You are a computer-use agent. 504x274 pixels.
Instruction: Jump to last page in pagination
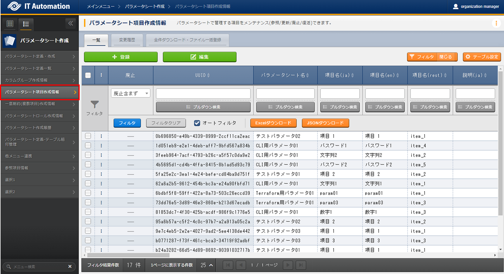[301, 265]
